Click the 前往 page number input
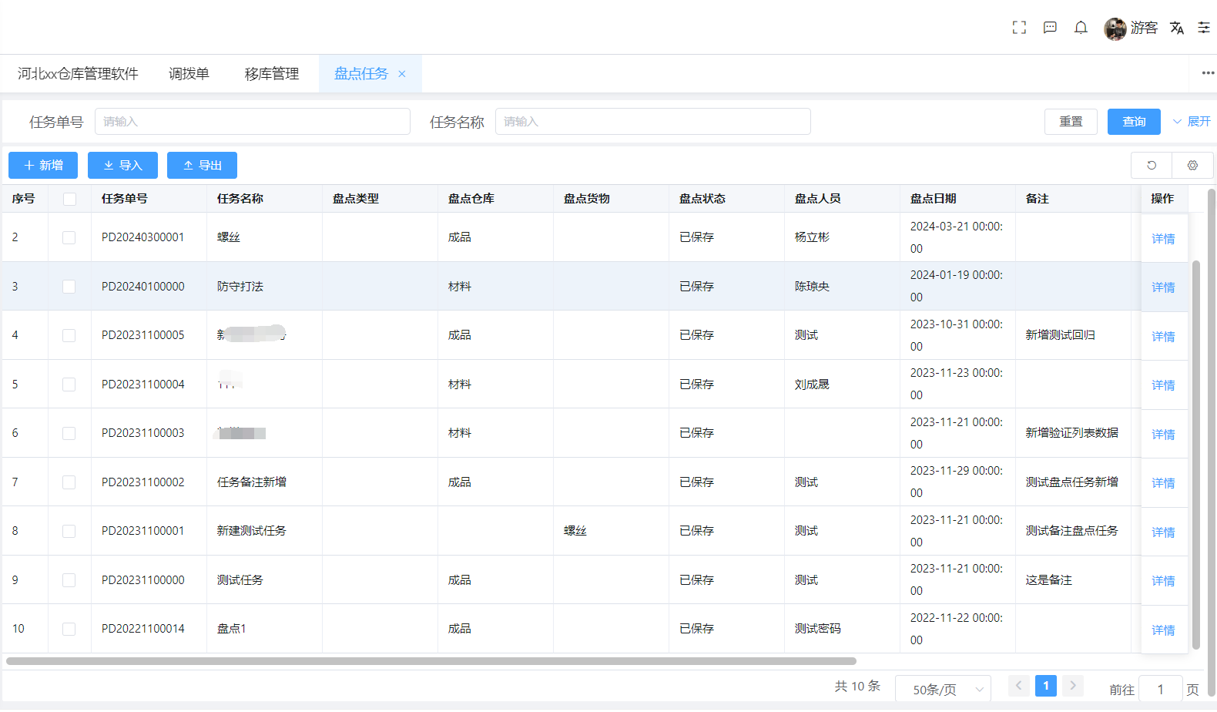Viewport: 1217px width, 712px height. tap(1160, 690)
